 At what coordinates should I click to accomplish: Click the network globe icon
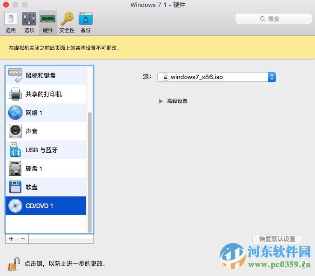[15, 113]
